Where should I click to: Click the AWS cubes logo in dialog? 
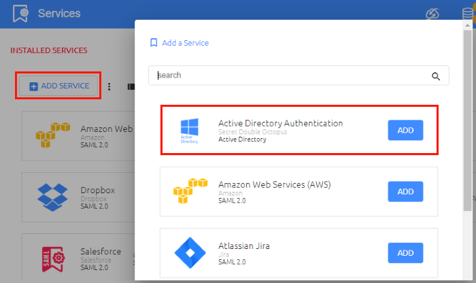point(190,190)
